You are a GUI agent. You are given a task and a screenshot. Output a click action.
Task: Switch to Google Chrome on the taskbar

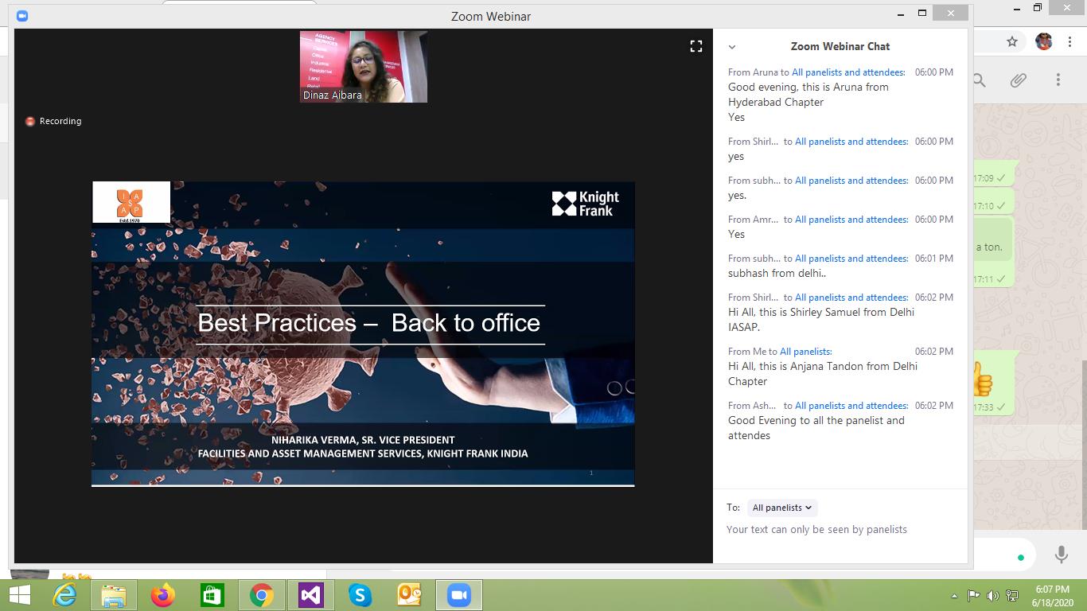pos(262,595)
